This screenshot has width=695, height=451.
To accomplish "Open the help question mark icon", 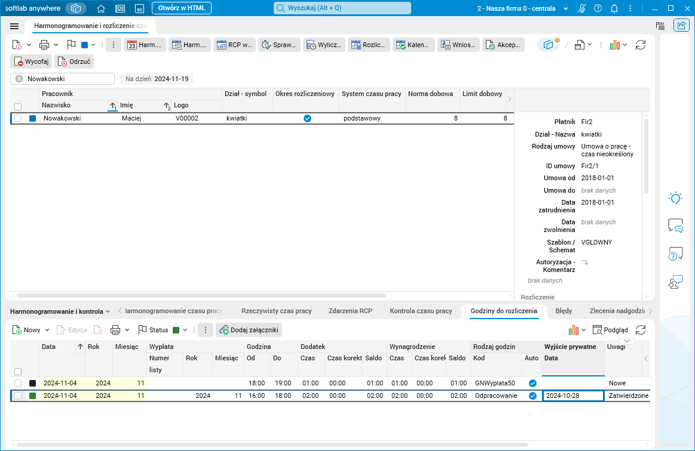I will (598, 8).
